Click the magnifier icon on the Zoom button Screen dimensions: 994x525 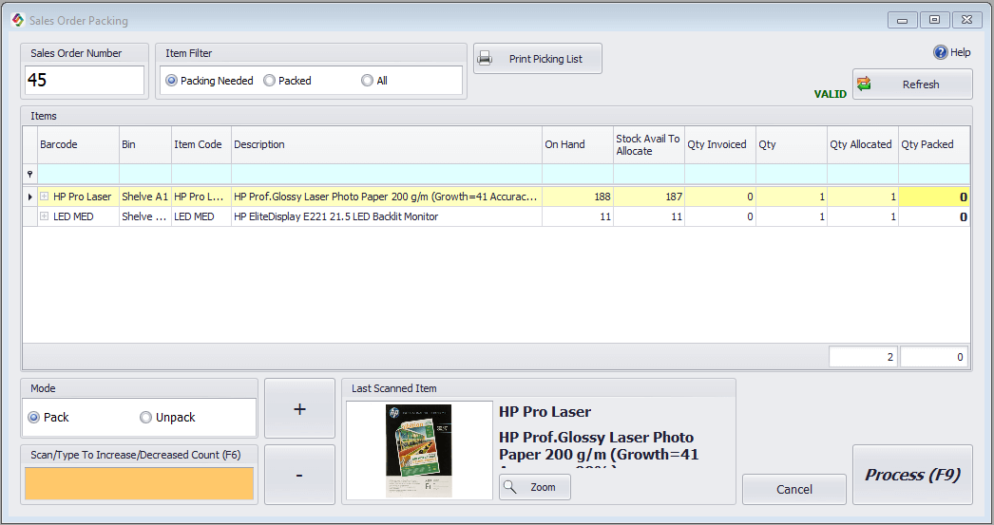click(510, 487)
